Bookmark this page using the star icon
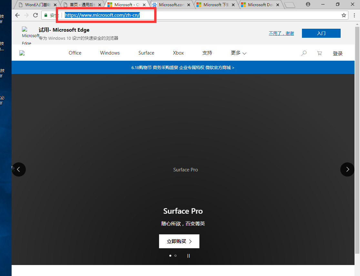The height and width of the screenshot is (276, 360). coord(344,15)
